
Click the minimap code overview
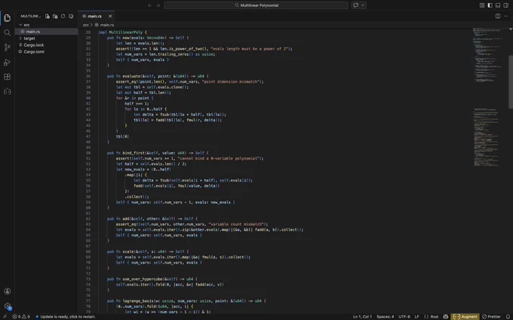488,98
